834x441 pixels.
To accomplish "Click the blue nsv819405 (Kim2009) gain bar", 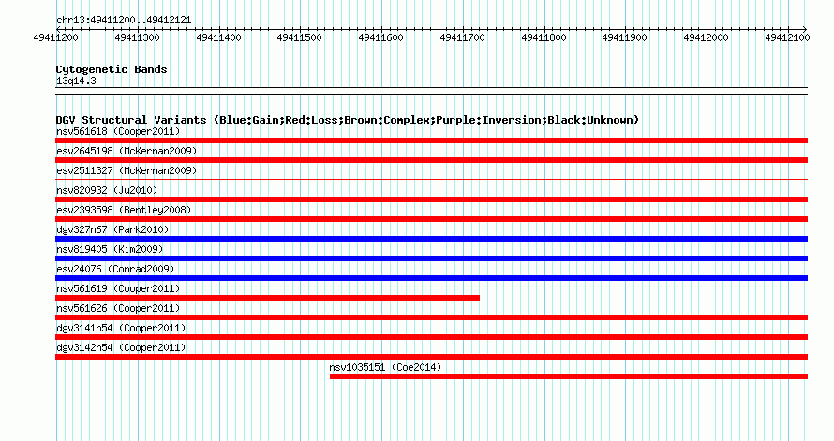I will (x=431, y=258).
